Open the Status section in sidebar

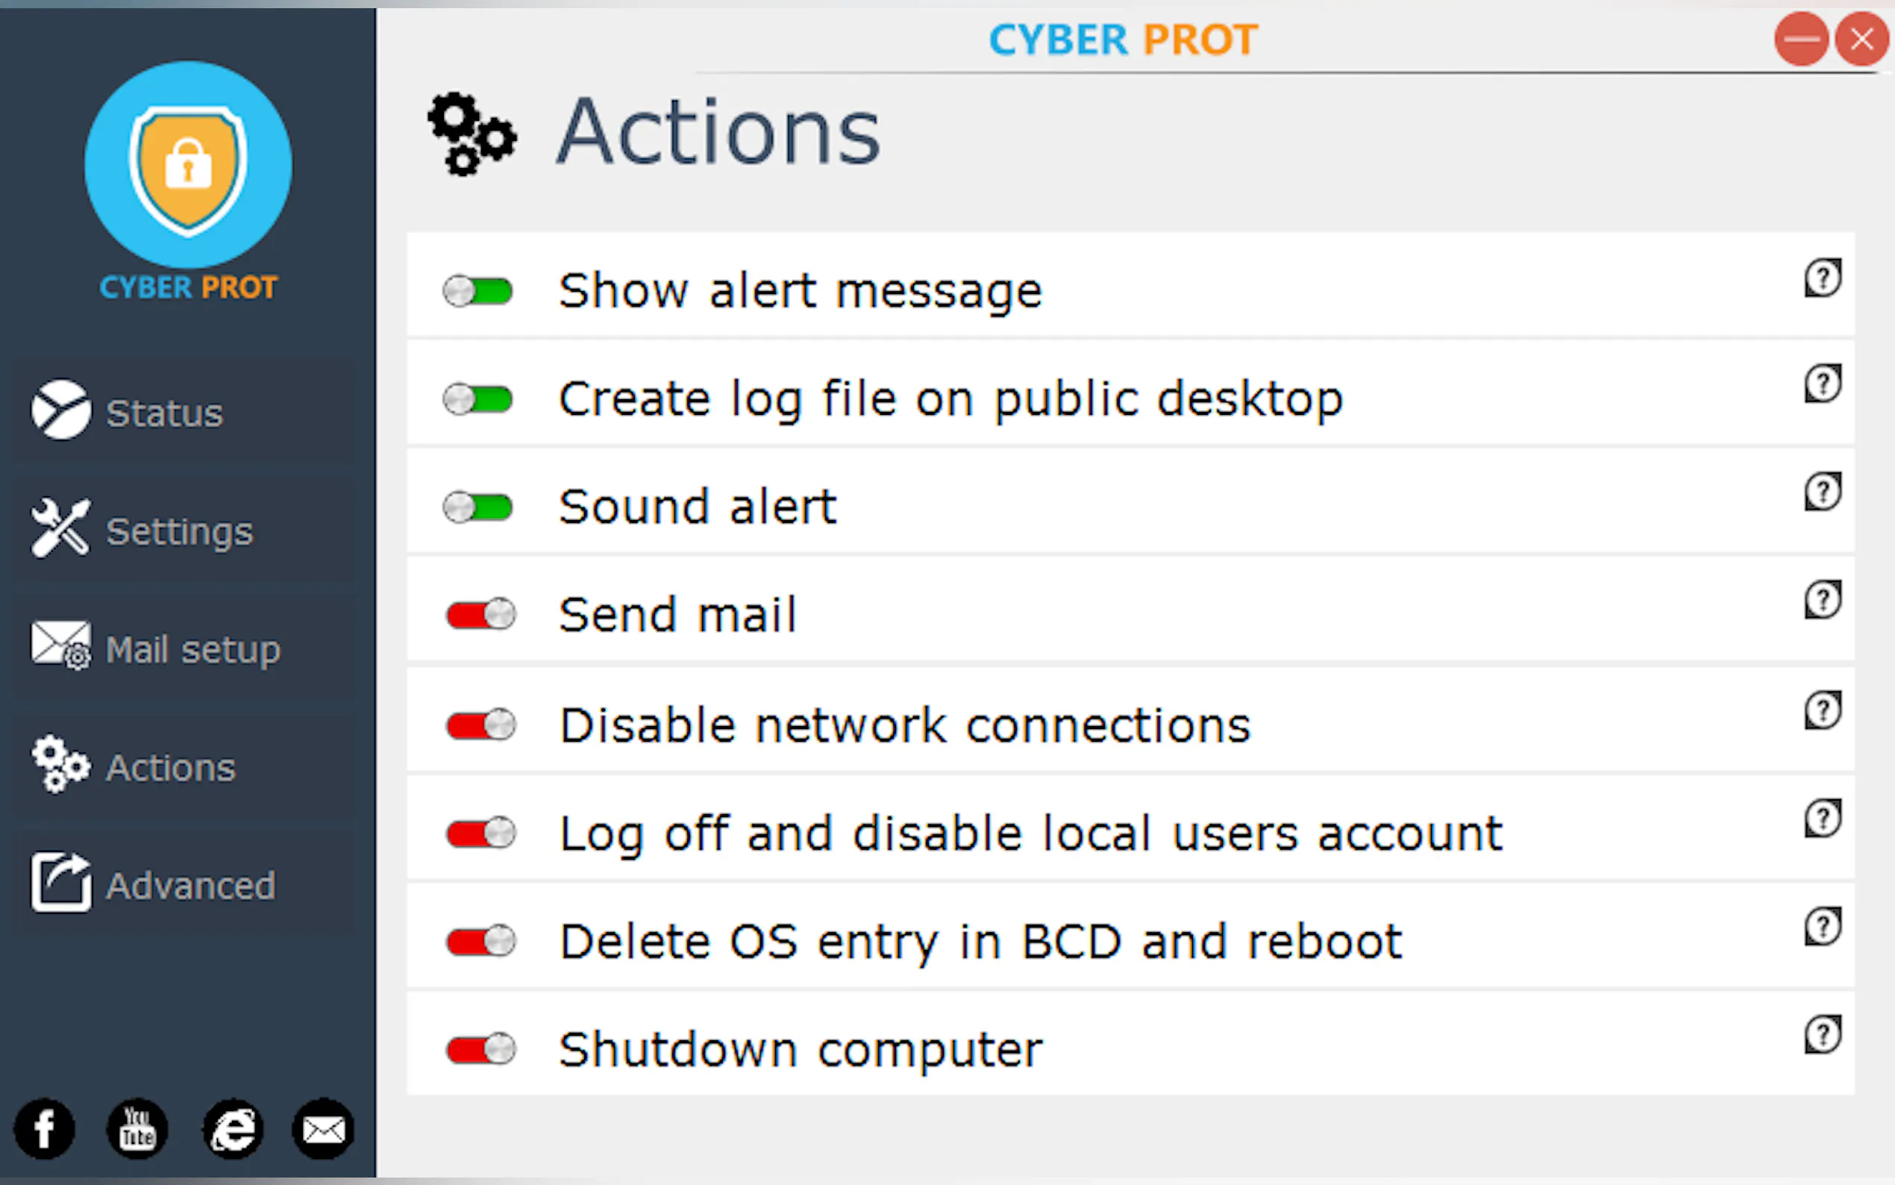click(165, 413)
